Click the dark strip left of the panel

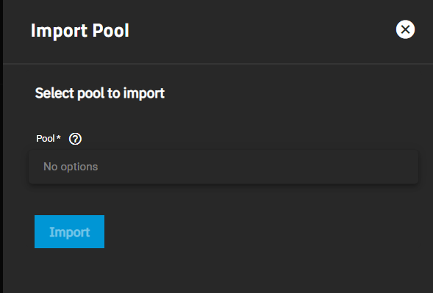click(x=1, y=147)
